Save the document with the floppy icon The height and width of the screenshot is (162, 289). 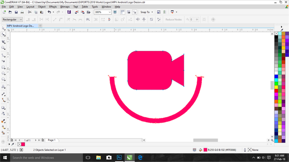(16, 12)
